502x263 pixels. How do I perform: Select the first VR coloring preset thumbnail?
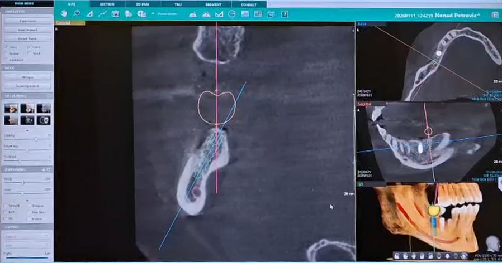[x=11, y=108]
